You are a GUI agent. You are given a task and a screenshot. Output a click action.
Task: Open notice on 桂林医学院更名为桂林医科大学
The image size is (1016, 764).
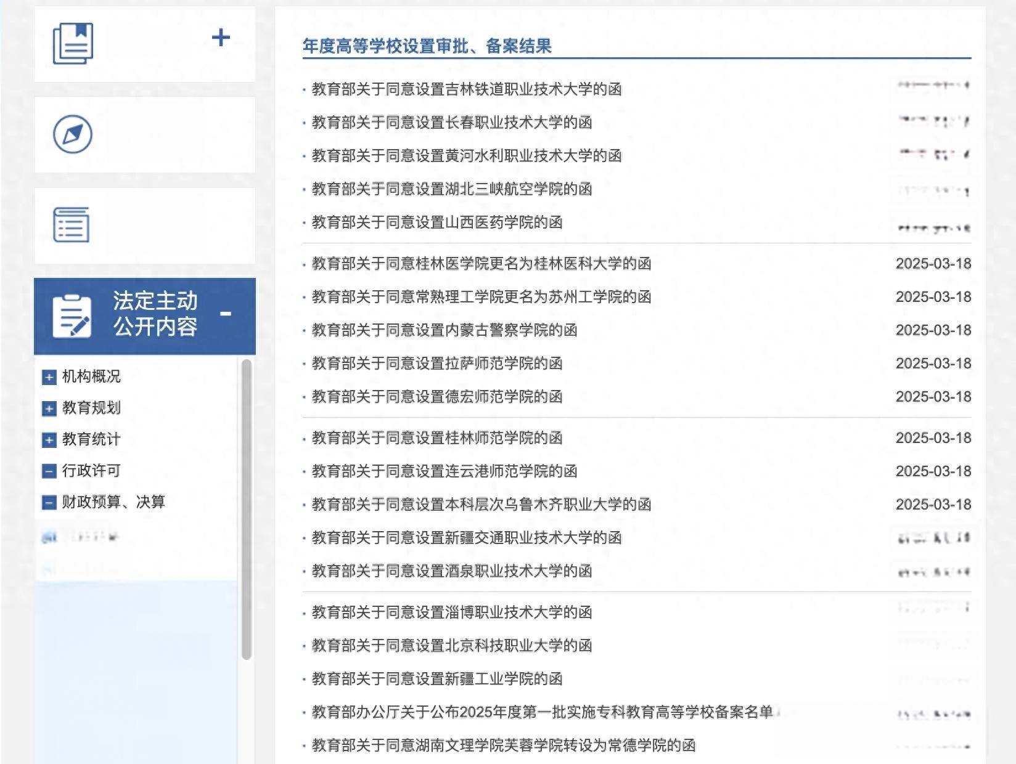[481, 264]
